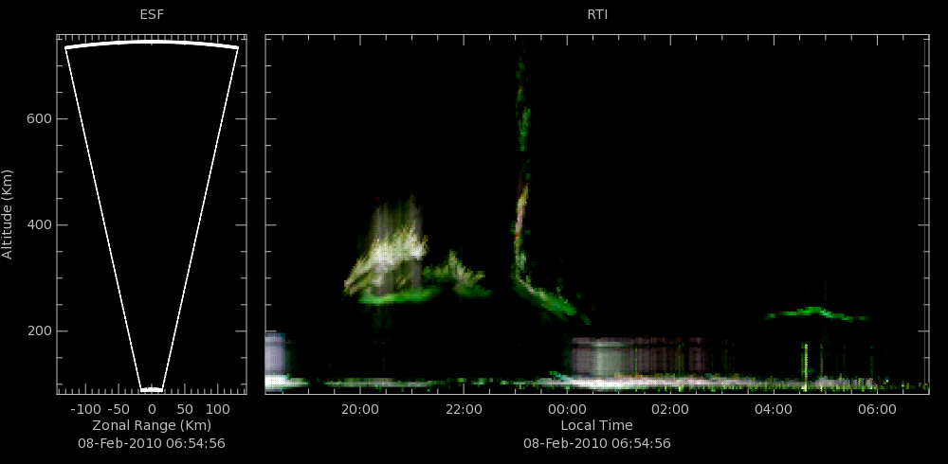Click the ESF plot title
This screenshot has height=464, width=948.
pos(152,15)
